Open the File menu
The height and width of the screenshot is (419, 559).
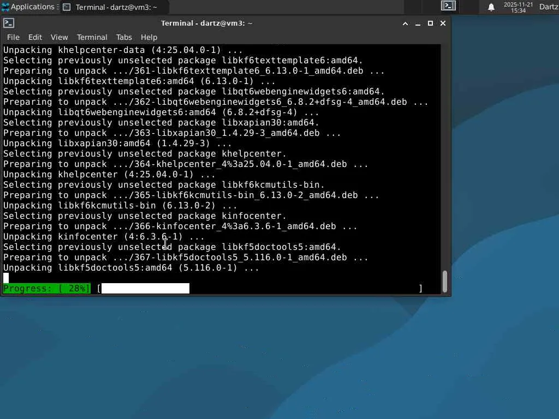click(x=13, y=37)
